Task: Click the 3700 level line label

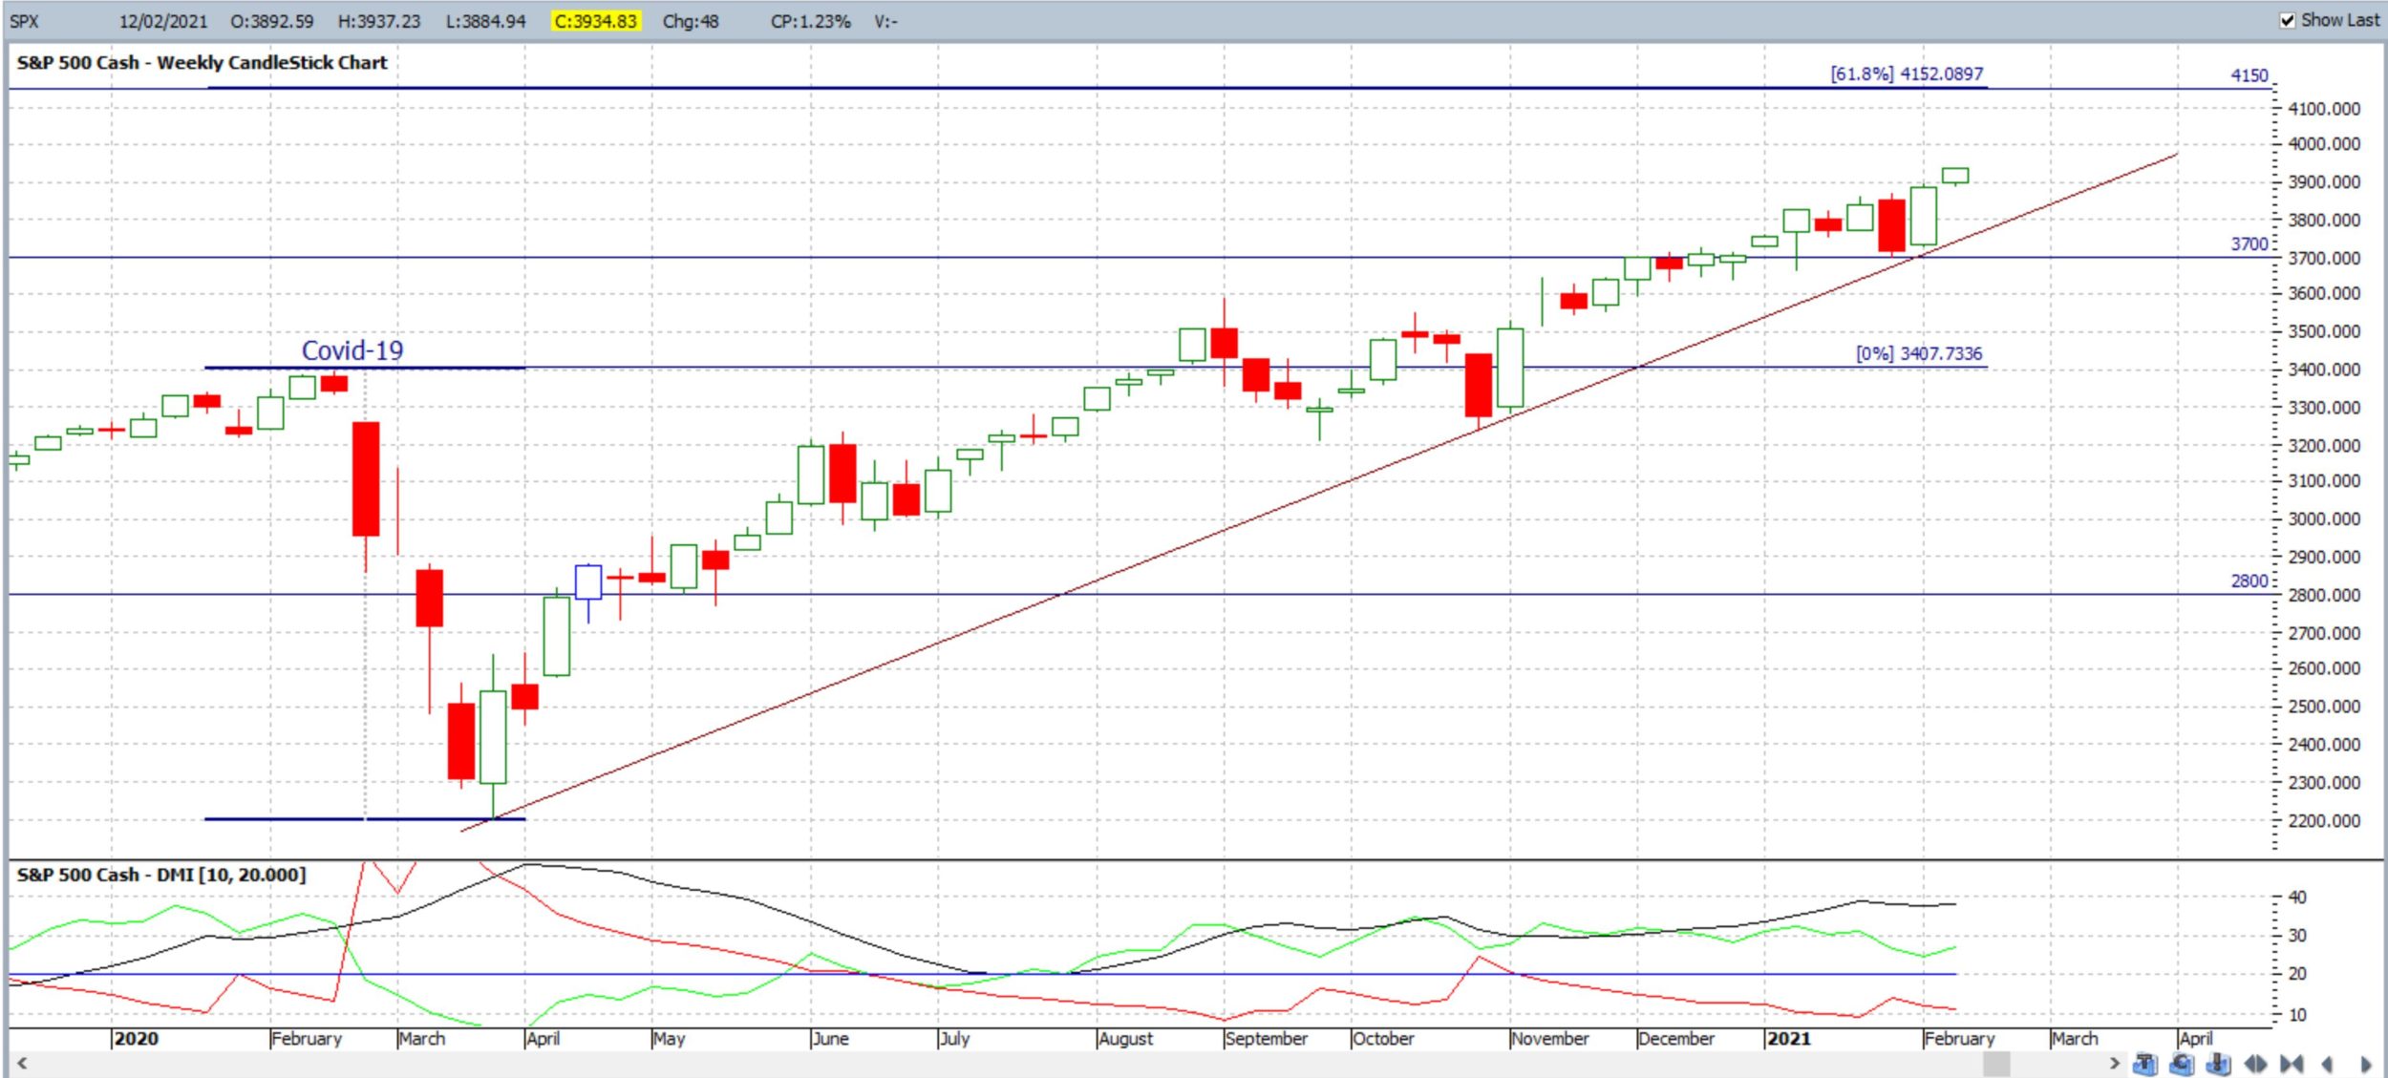Action: [x=2249, y=243]
